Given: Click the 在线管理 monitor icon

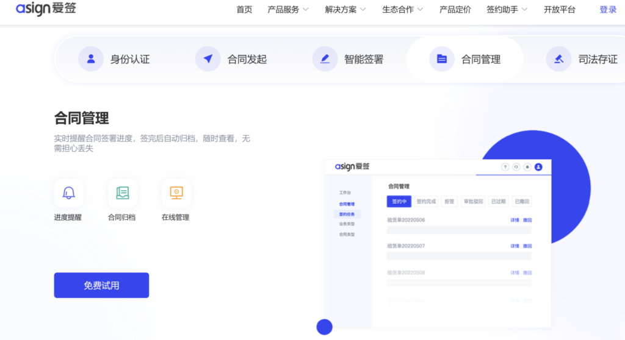Looking at the screenshot, I should coord(176,193).
